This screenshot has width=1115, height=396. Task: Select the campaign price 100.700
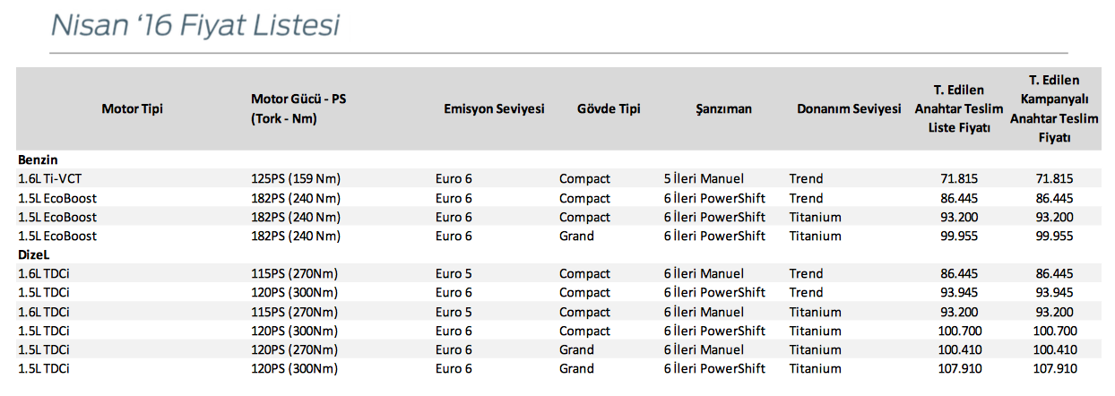click(1054, 331)
